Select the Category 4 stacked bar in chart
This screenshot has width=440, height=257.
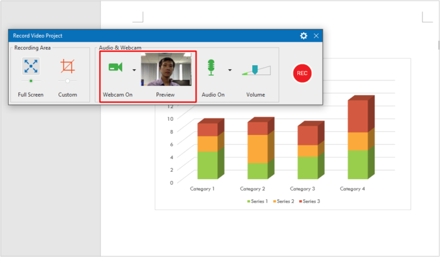pyautogui.click(x=361, y=137)
